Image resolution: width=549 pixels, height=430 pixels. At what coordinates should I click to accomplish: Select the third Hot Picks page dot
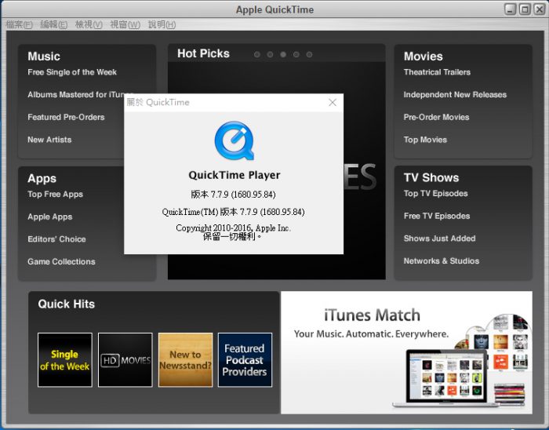click(283, 55)
